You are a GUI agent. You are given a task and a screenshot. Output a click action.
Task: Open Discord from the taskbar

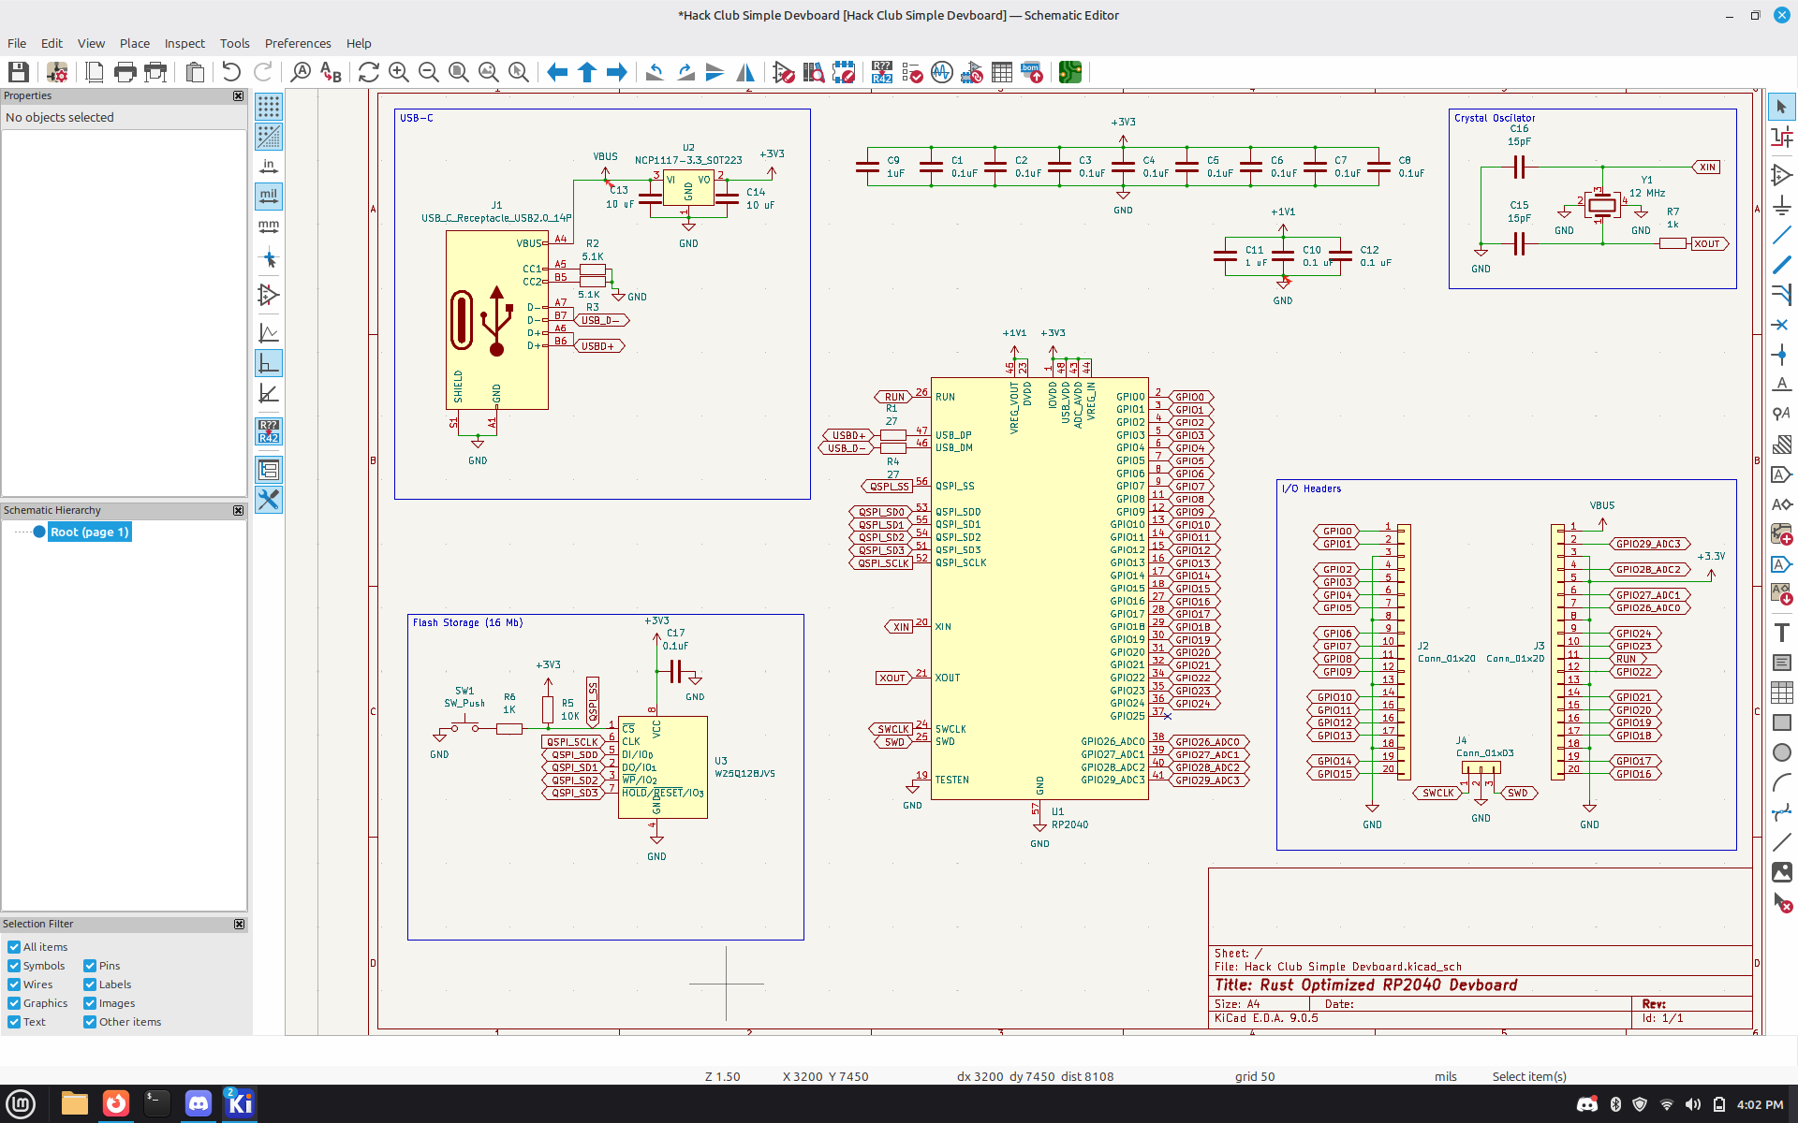coord(199,1103)
